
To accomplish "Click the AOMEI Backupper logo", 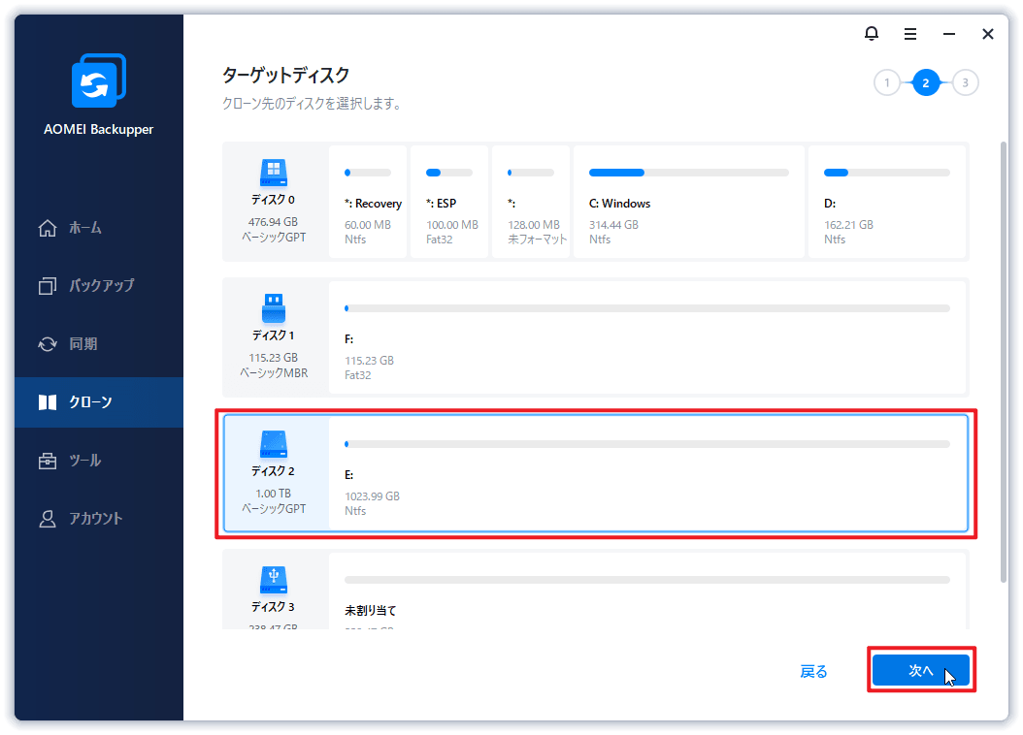I will (97, 80).
